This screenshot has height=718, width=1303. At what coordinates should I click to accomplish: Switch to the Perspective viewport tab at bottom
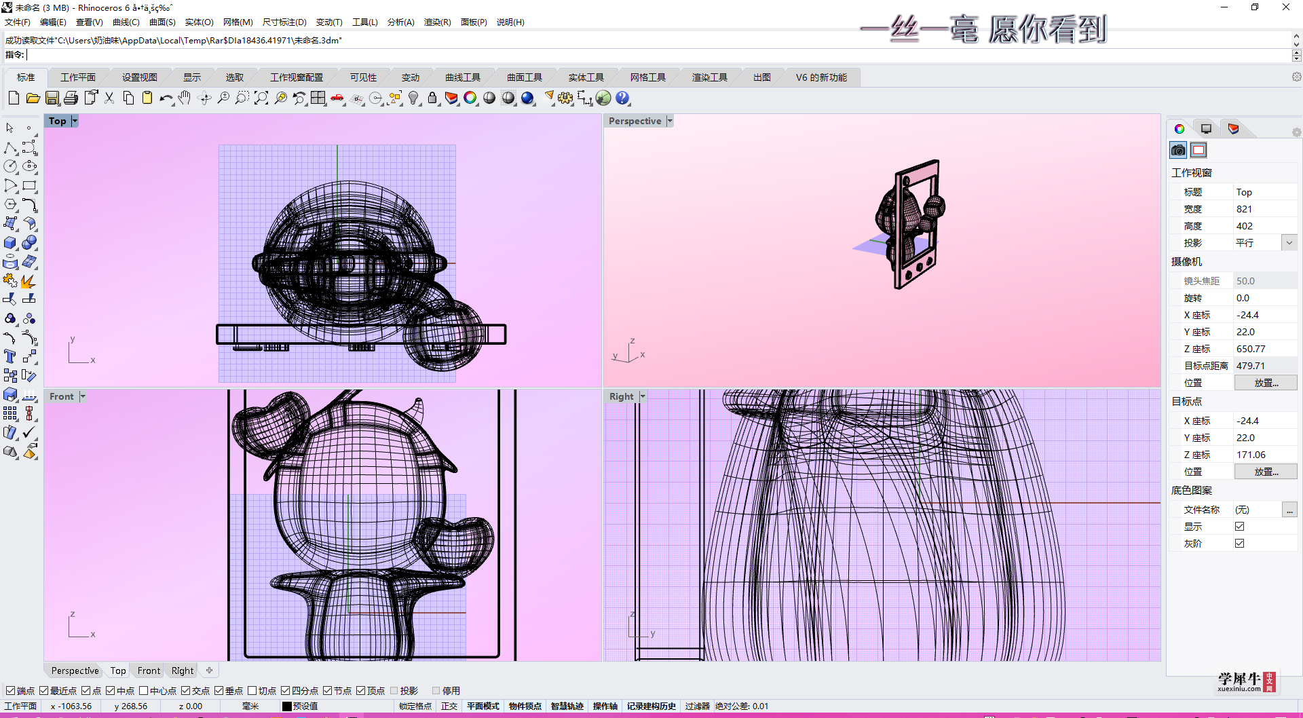[75, 670]
